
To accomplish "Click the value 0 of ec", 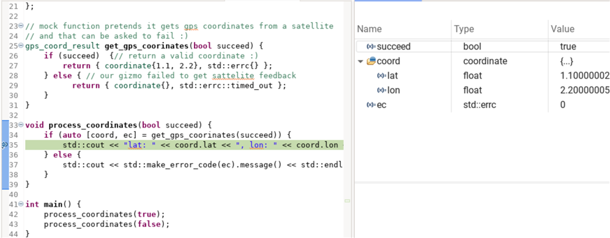I will tap(562, 105).
